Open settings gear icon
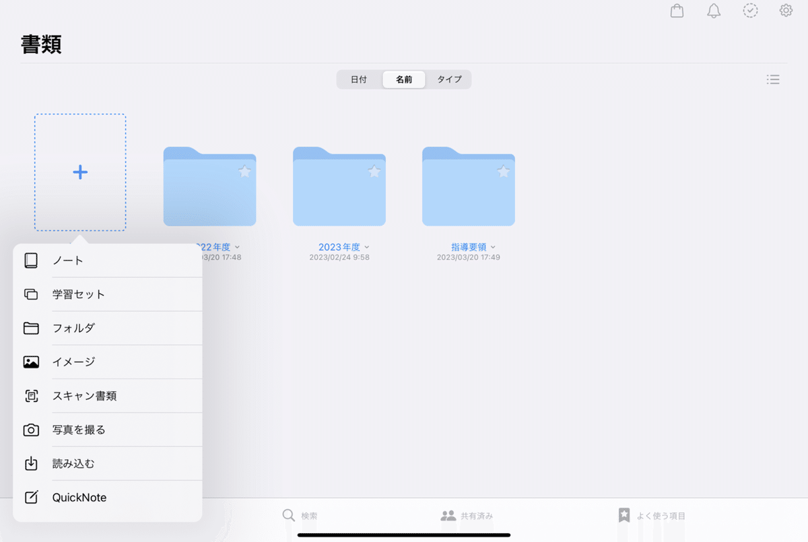The image size is (808, 542). coord(786,11)
